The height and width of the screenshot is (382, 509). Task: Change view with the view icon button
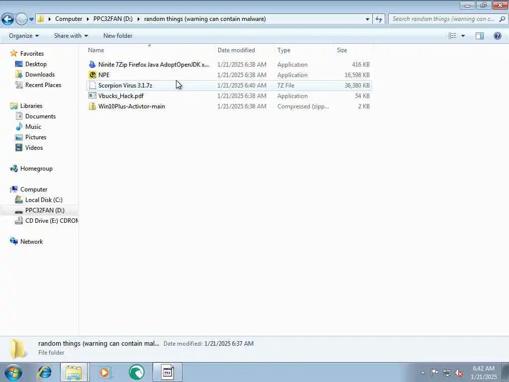(452, 36)
